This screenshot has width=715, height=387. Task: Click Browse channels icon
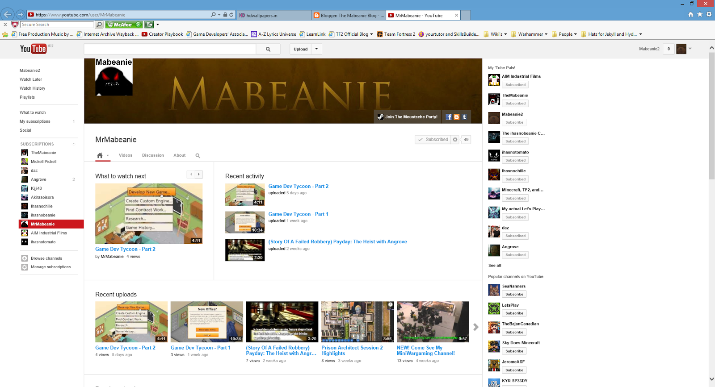pyautogui.click(x=25, y=258)
